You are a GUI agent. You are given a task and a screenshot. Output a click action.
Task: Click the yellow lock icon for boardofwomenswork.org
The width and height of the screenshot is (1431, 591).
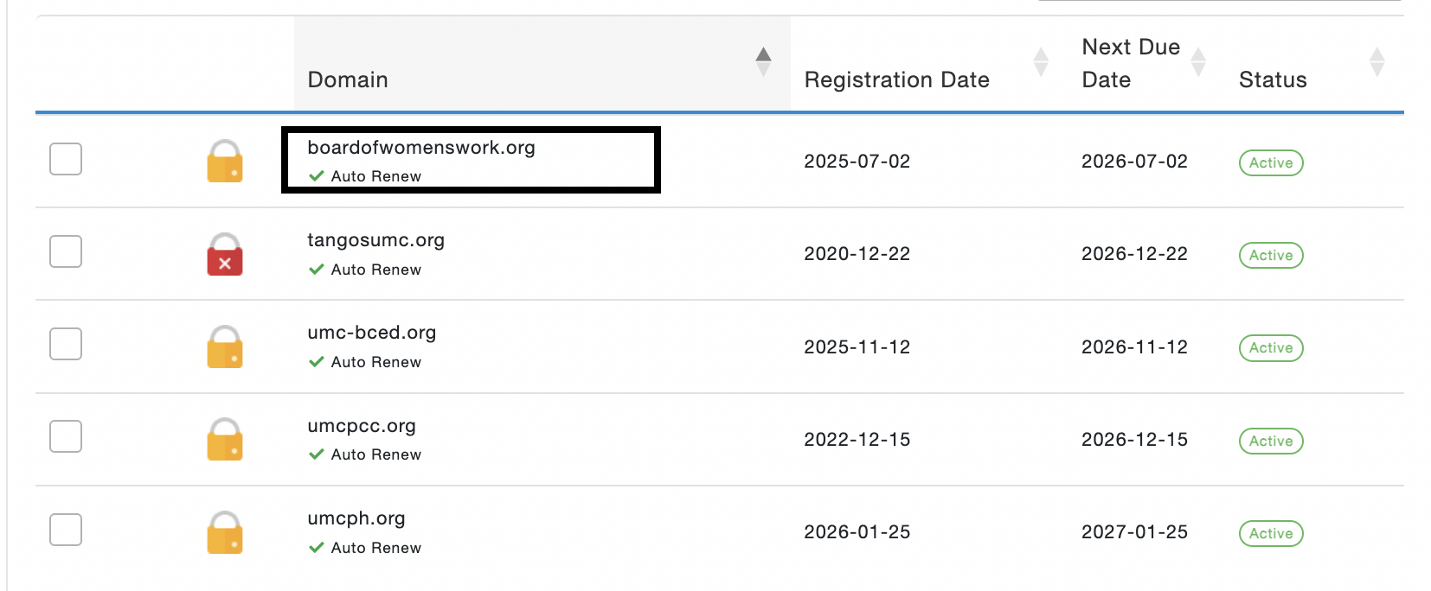225,162
